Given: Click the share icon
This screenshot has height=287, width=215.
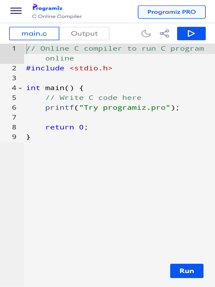Looking at the screenshot, I should (x=165, y=34).
